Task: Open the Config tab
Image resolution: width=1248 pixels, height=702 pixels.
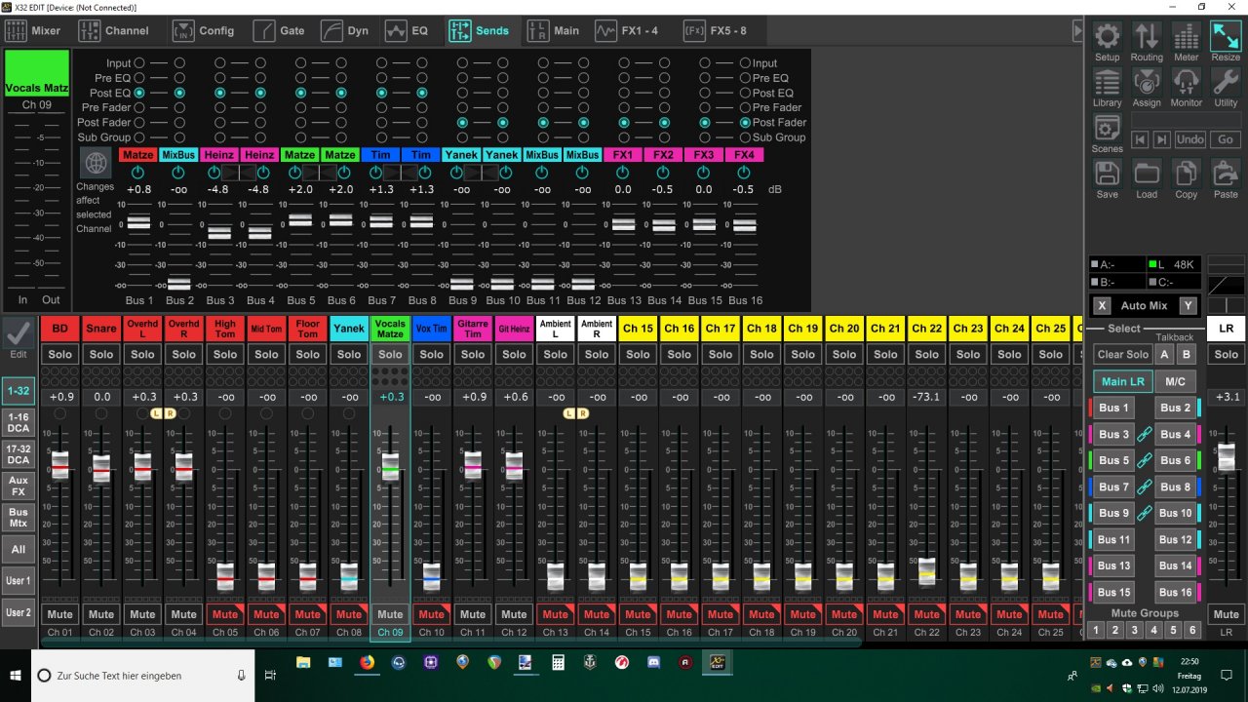Action: 204,30
